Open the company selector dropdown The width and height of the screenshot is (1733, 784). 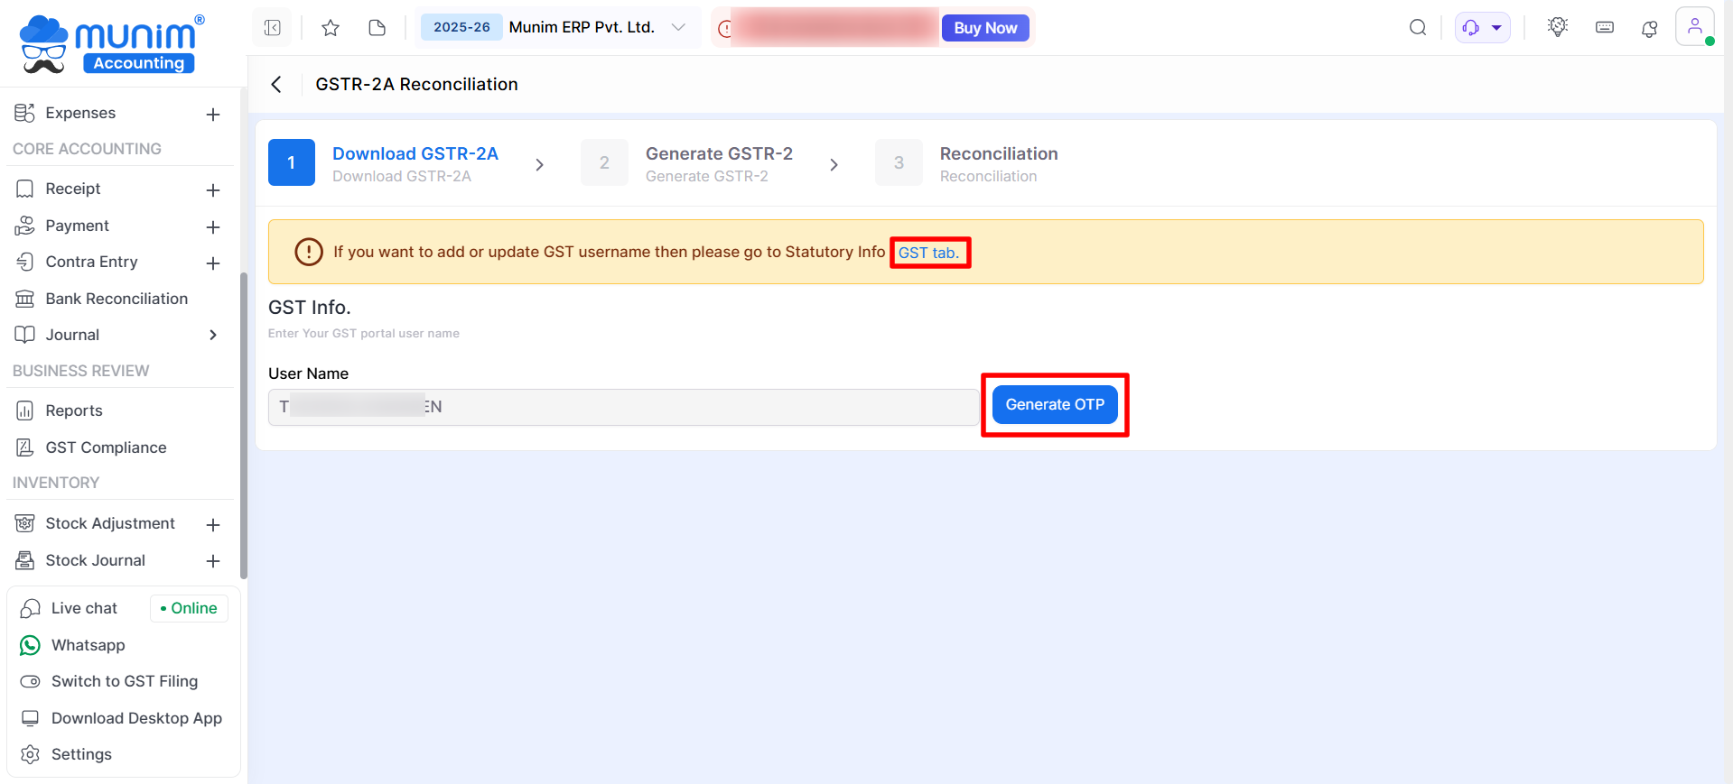678,28
